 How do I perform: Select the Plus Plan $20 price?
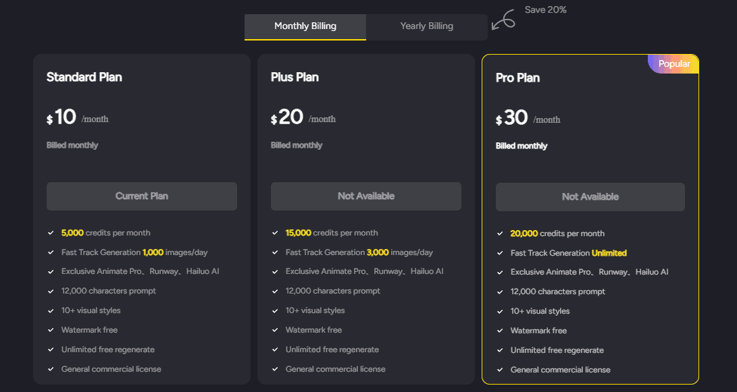[287, 117]
